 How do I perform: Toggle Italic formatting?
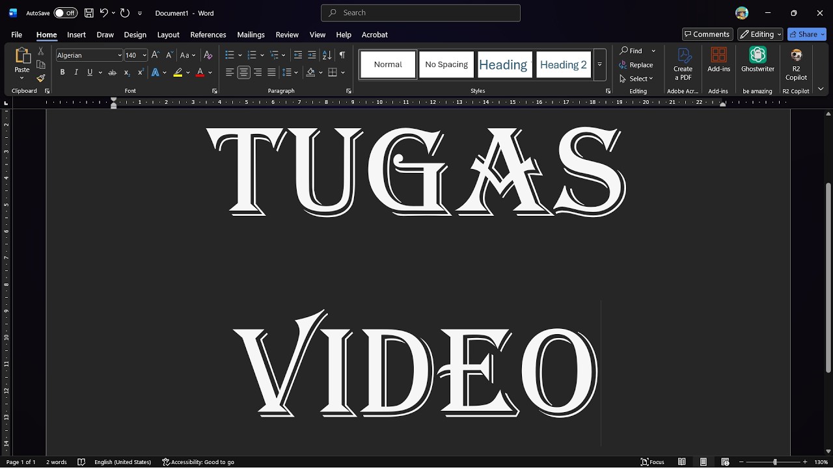pos(76,72)
